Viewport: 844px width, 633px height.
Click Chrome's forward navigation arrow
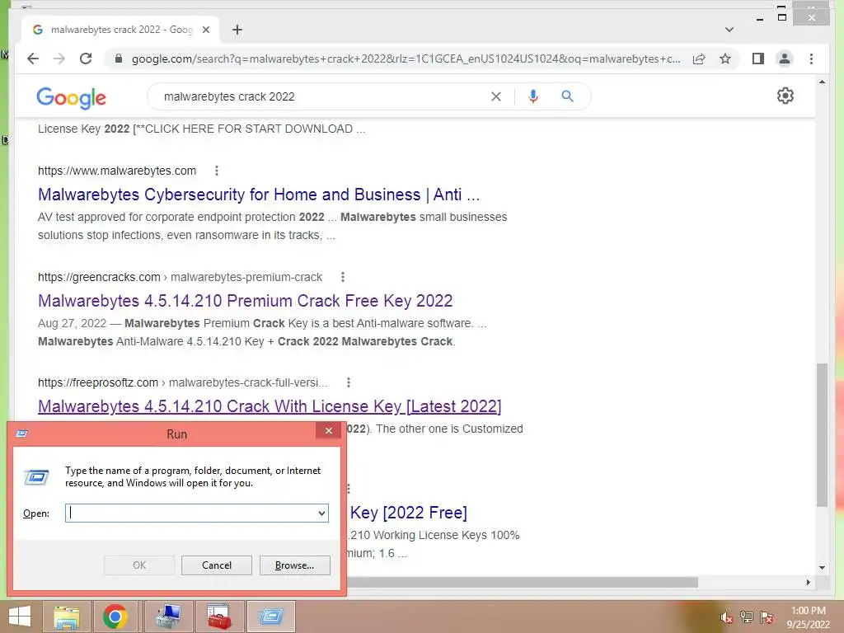tap(59, 59)
